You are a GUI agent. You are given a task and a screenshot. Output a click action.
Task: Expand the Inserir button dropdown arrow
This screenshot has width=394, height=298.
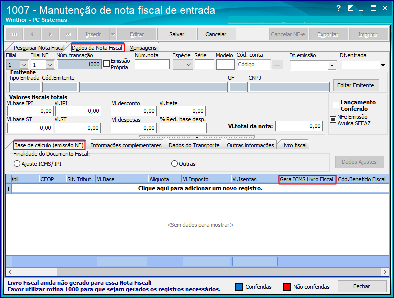[113, 34]
